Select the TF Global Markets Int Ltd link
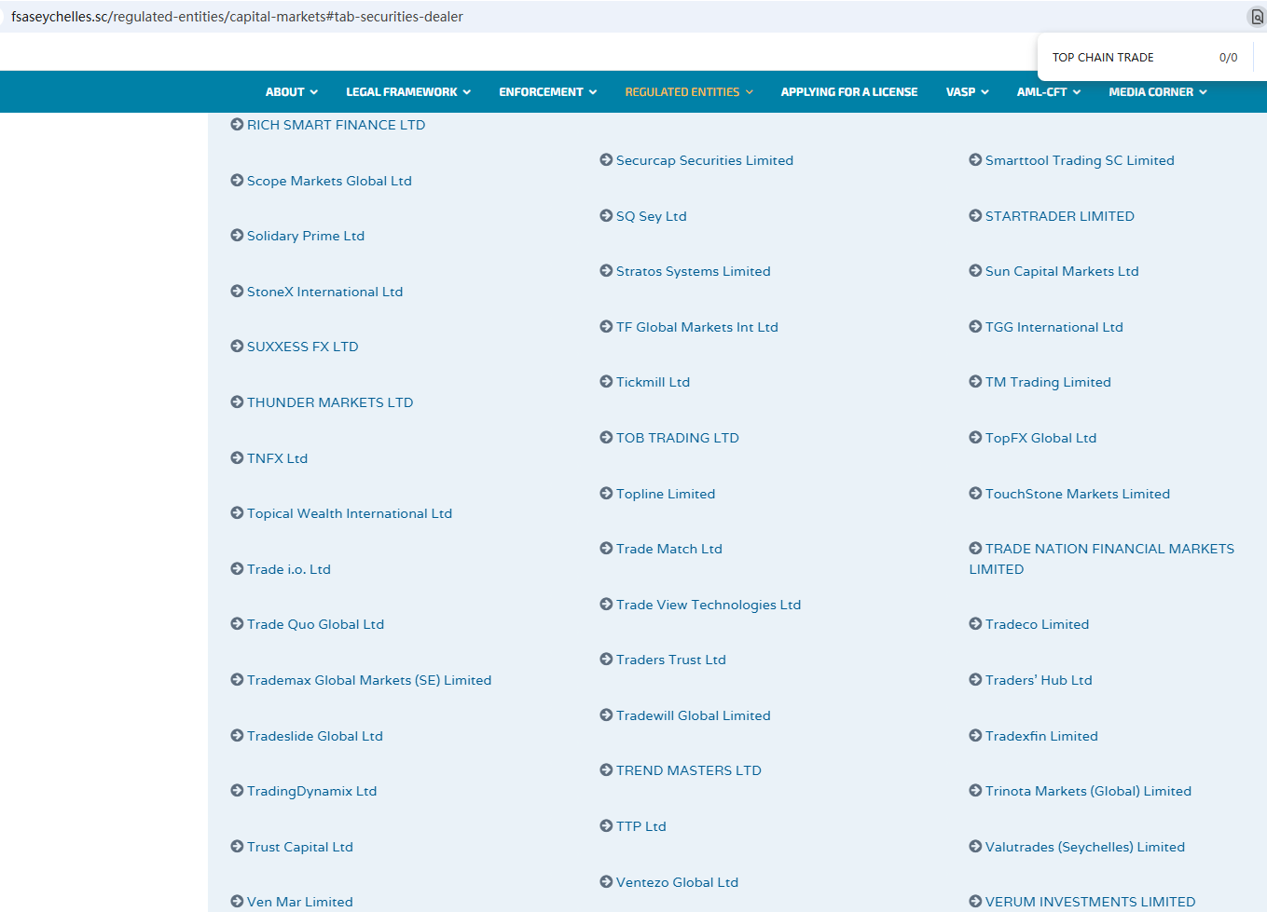The image size is (1267, 912). pos(697,327)
